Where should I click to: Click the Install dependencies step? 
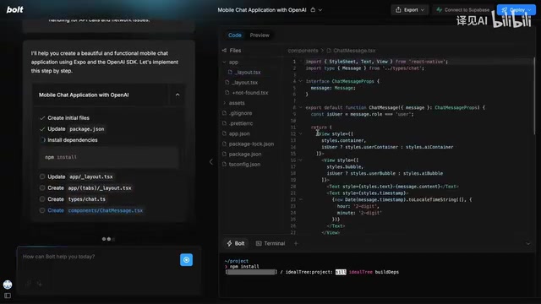tap(73, 140)
